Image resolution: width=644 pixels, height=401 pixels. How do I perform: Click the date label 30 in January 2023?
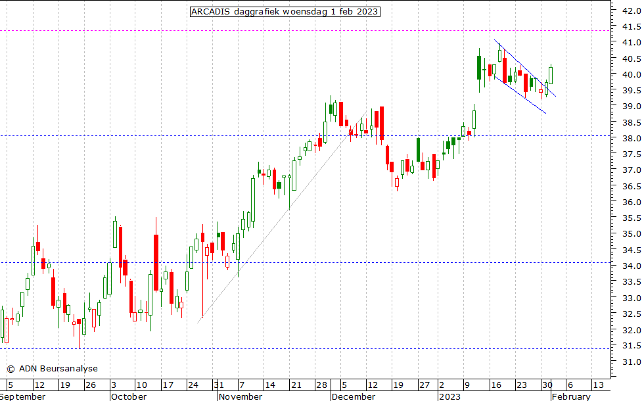point(547,385)
